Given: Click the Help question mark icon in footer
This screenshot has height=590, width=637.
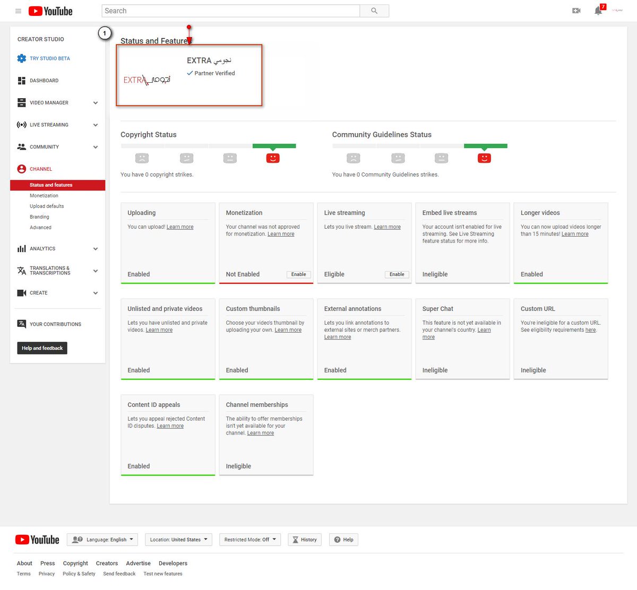Looking at the screenshot, I should point(337,540).
